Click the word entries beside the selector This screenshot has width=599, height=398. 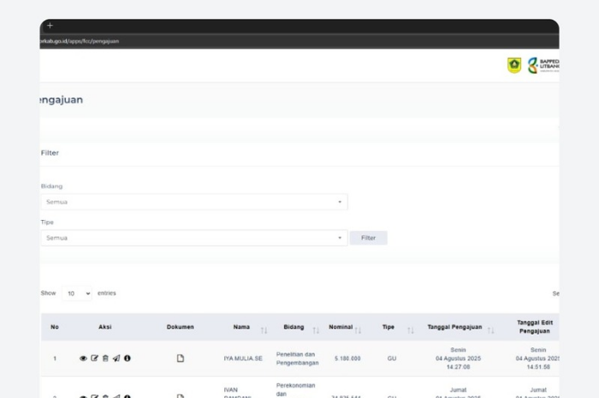(107, 294)
